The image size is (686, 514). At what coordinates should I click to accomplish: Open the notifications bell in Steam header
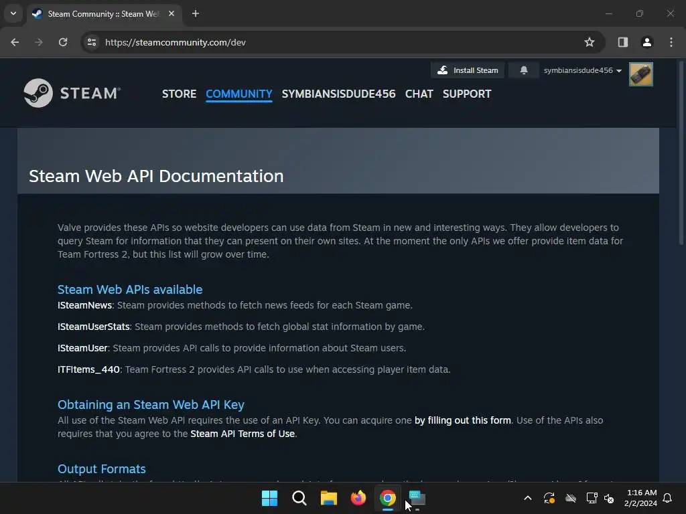pos(524,70)
